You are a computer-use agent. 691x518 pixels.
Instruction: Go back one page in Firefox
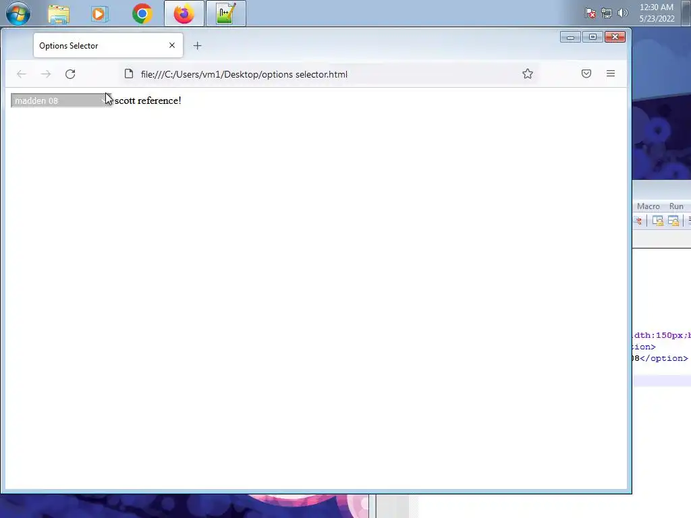click(21, 74)
